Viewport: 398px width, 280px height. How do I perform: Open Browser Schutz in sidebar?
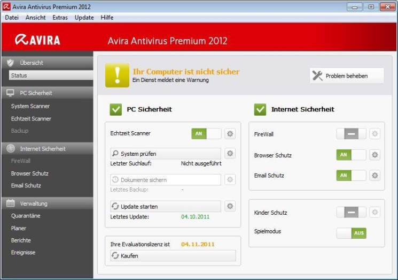29,173
